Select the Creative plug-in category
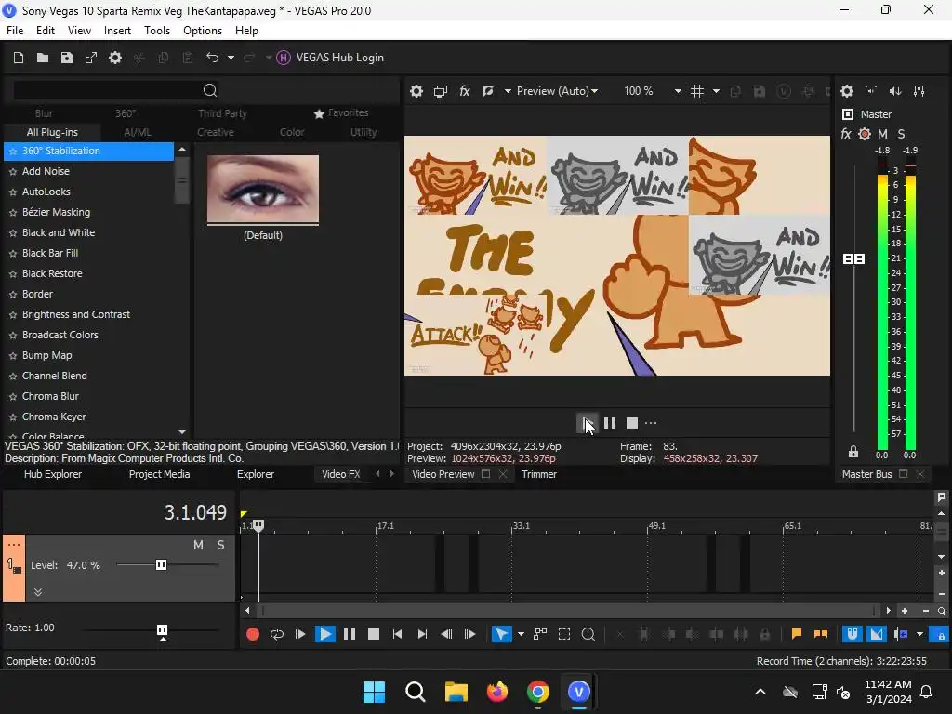 pos(216,132)
